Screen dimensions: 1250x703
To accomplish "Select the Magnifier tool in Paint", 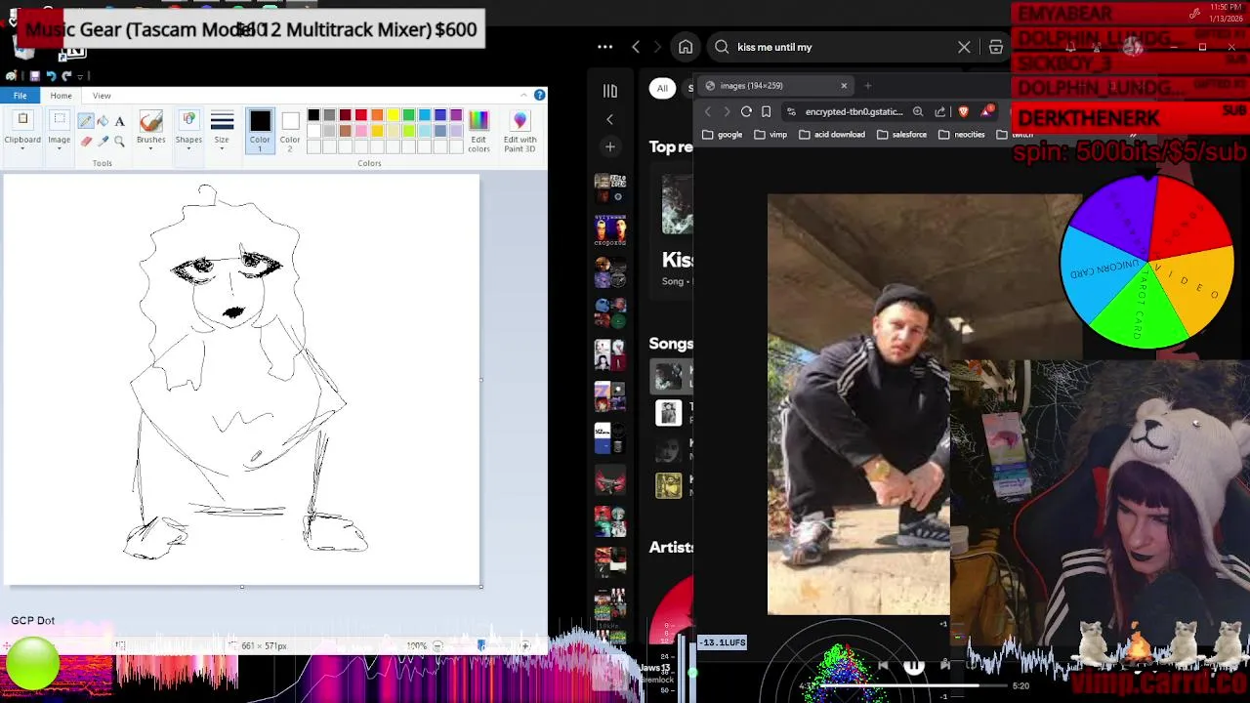I will [119, 141].
